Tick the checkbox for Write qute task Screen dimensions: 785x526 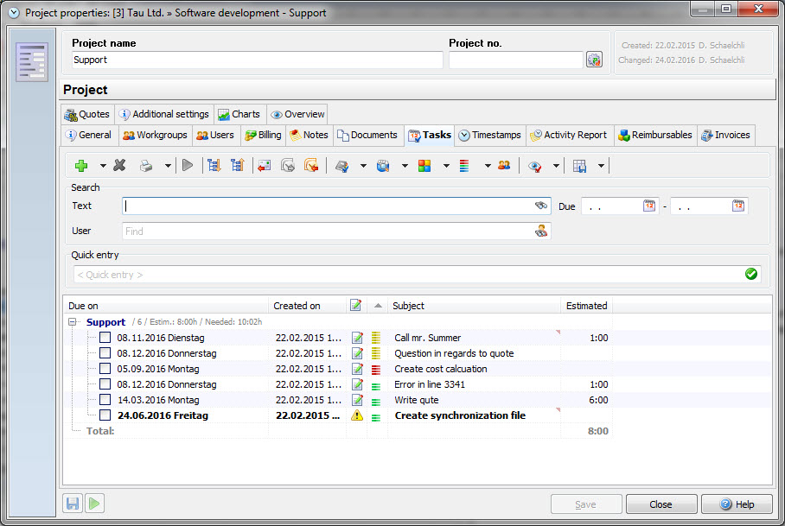(x=105, y=400)
